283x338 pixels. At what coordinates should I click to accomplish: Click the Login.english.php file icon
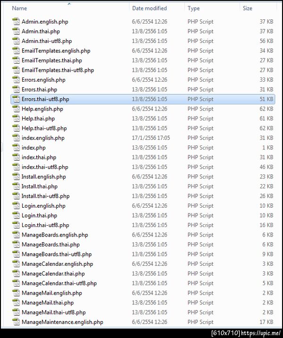16,206
